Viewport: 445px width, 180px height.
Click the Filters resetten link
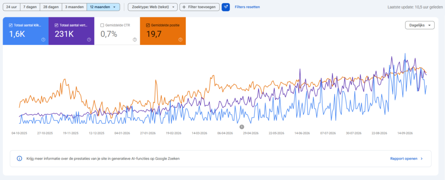(247, 7)
